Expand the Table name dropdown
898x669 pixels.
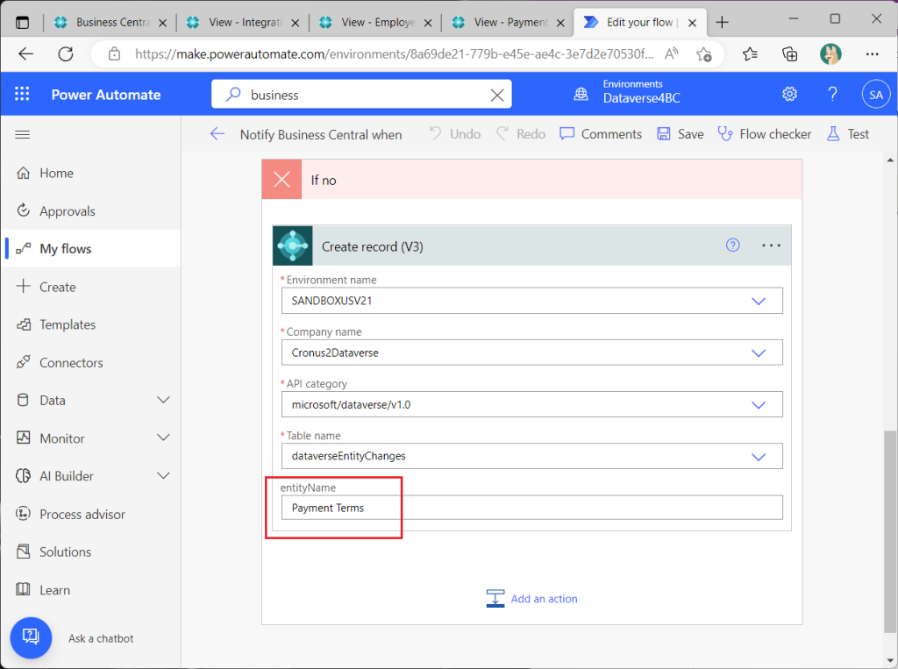[759, 457]
